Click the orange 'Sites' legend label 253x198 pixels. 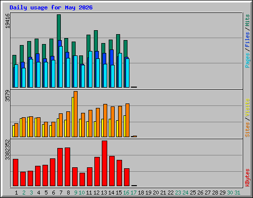247,130
